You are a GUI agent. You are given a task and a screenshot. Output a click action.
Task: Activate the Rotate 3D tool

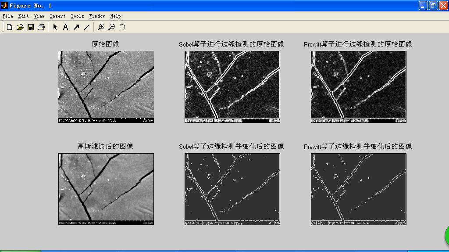tap(122, 27)
